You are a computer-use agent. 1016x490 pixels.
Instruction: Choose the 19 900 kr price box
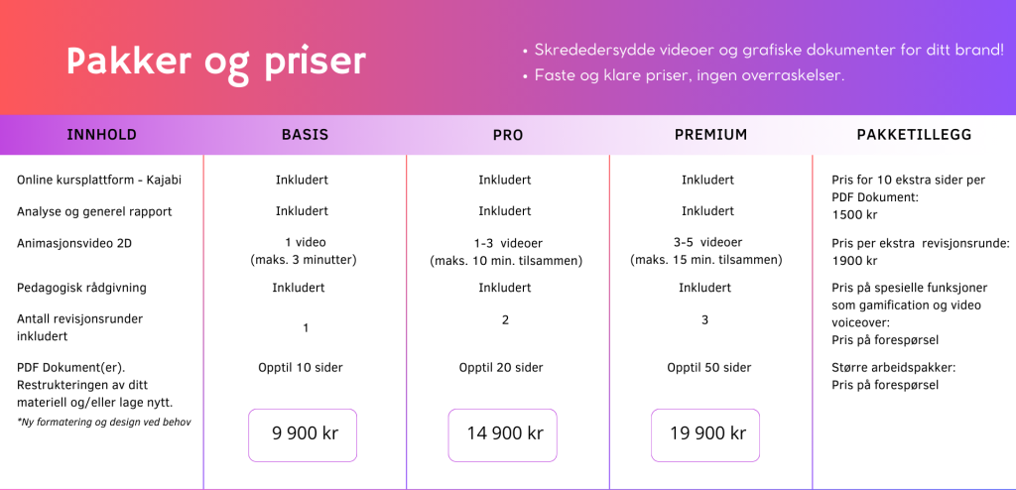[x=705, y=434]
